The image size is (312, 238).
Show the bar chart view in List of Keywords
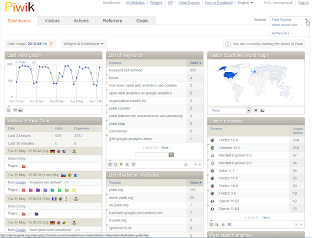click(127, 164)
